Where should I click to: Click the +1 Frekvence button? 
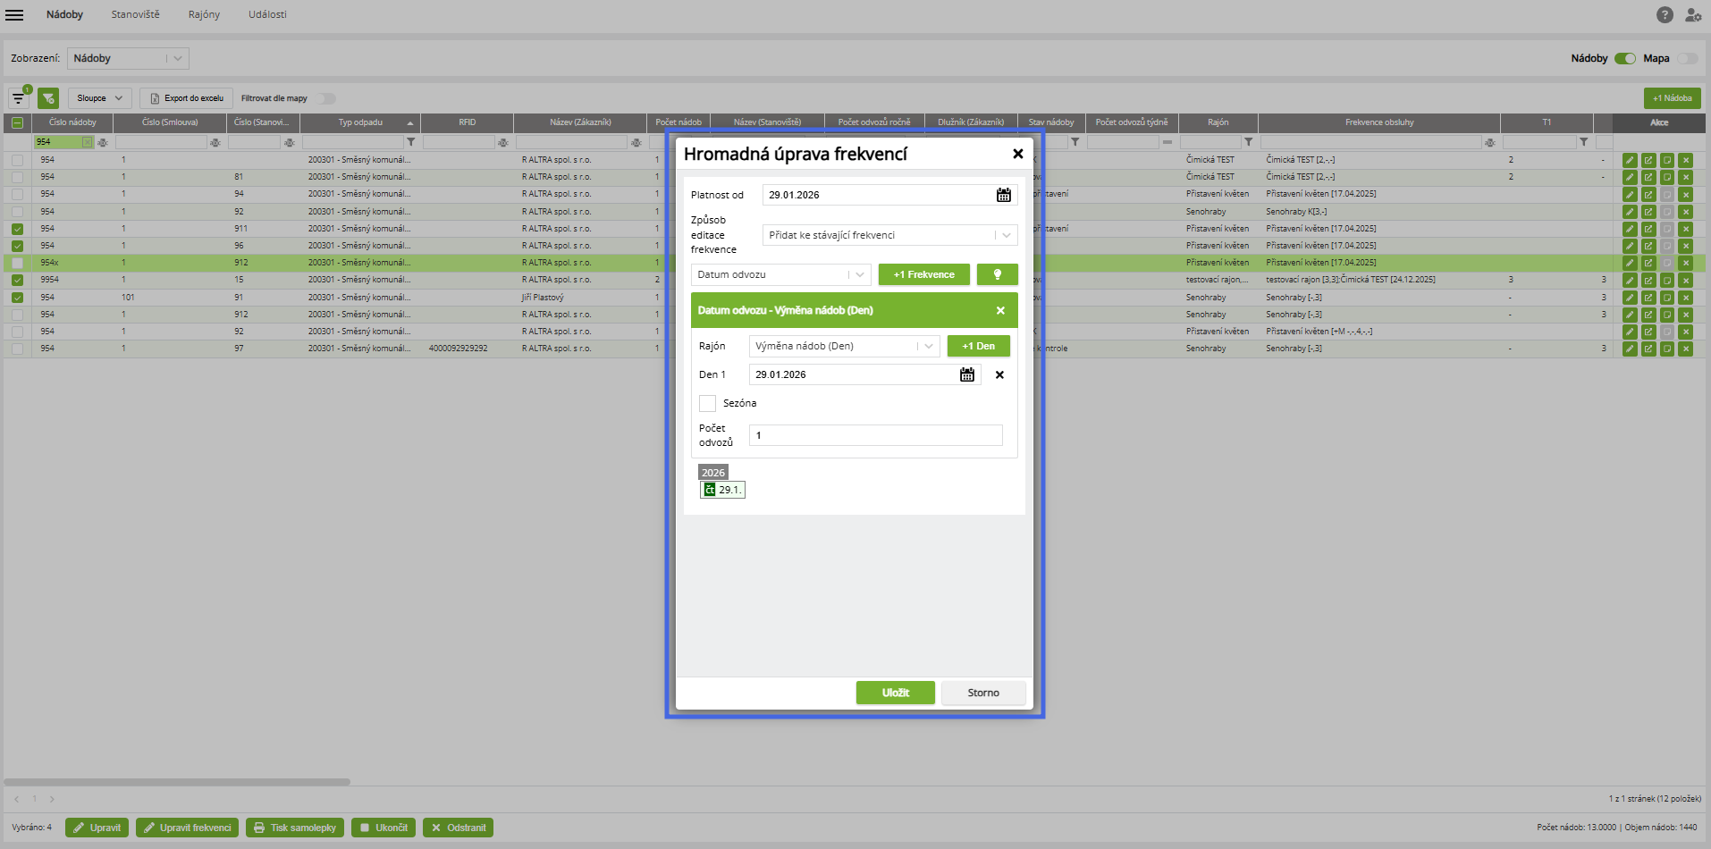click(x=923, y=274)
